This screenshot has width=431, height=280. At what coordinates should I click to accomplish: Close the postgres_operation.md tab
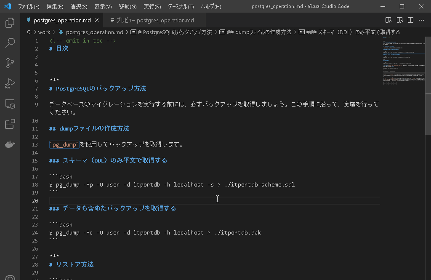97,20
